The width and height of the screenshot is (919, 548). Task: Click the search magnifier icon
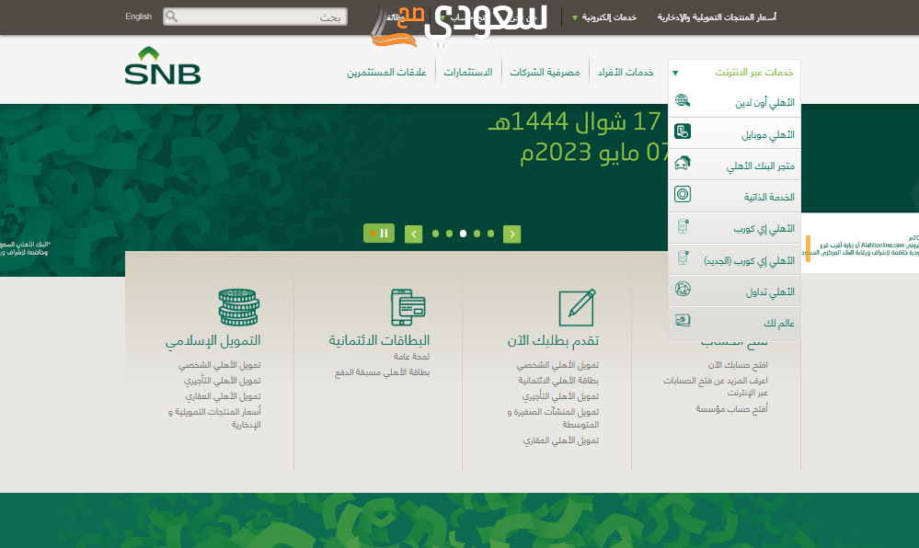coord(171,17)
